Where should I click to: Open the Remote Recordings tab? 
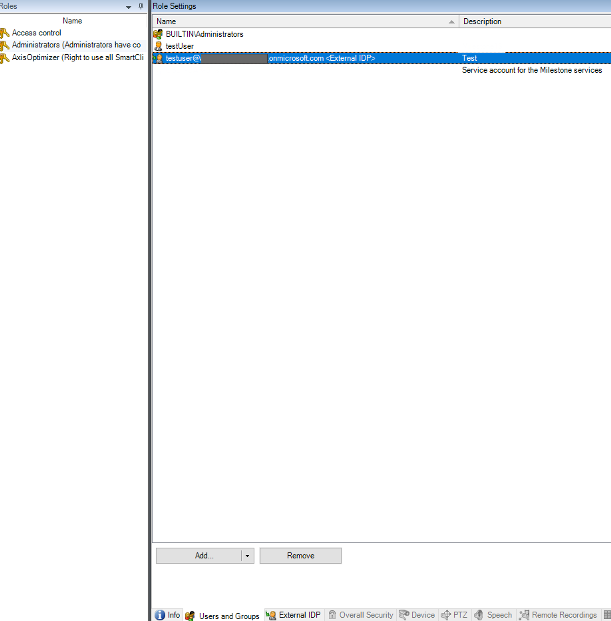coord(565,615)
